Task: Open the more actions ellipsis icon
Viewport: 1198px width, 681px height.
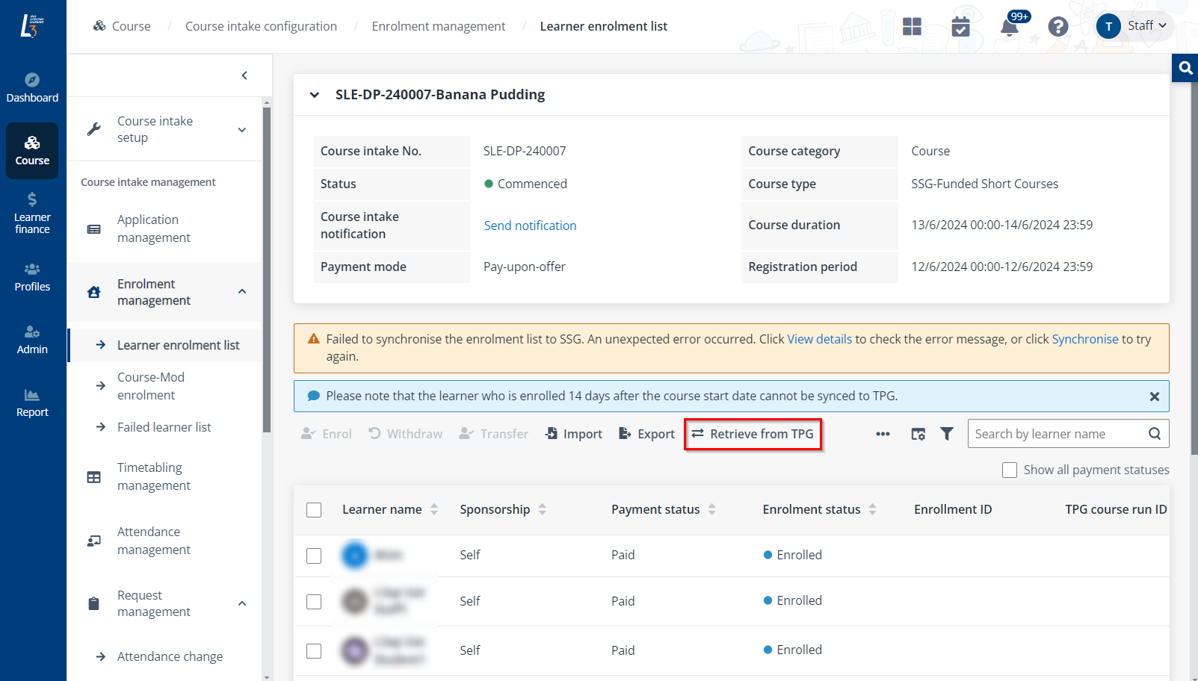Action: 883,434
